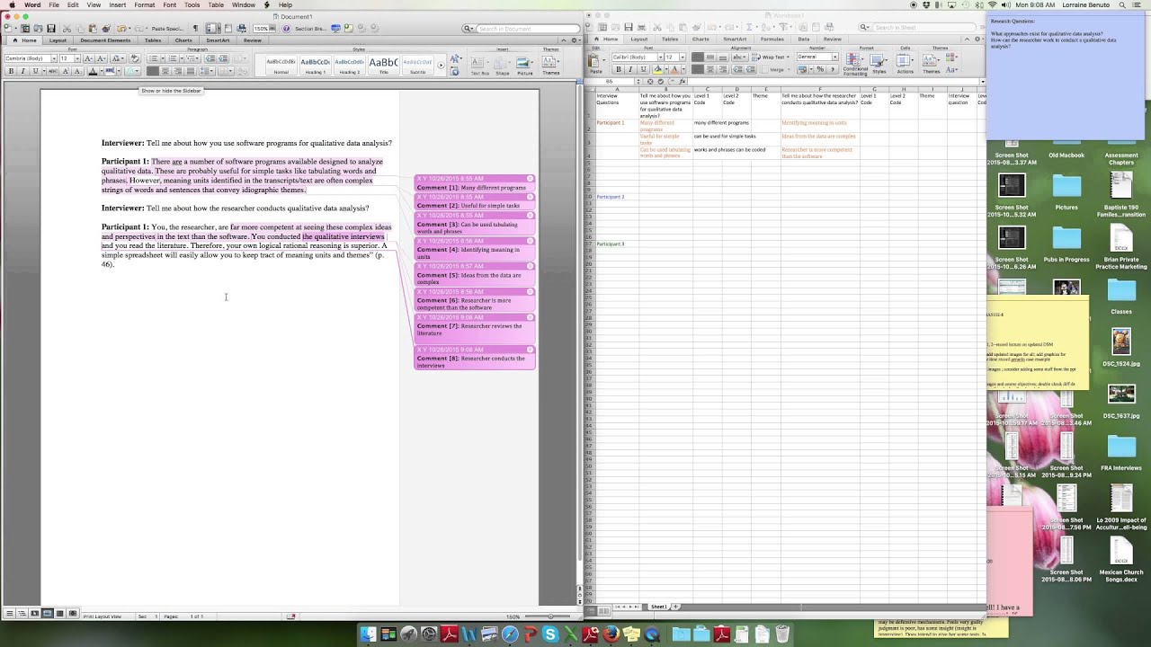Insert a Text Box in Word
The width and height of the screenshot is (1151, 647).
click(x=480, y=64)
